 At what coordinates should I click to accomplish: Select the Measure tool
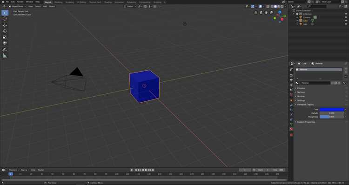[5, 56]
